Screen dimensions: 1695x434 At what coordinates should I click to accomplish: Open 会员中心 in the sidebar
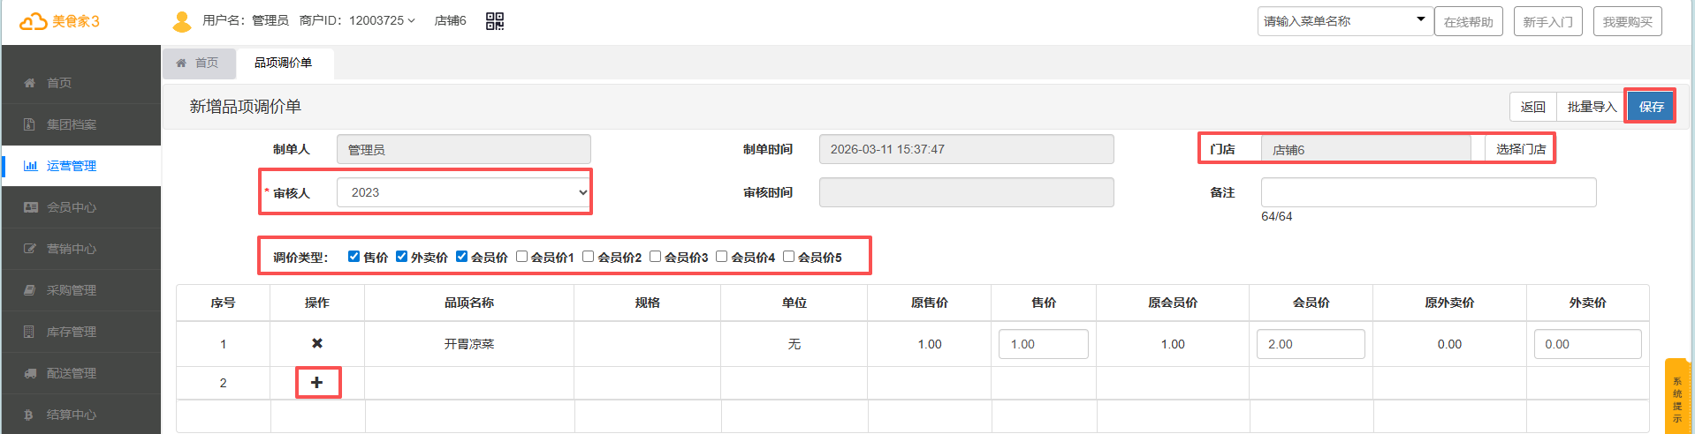71,207
